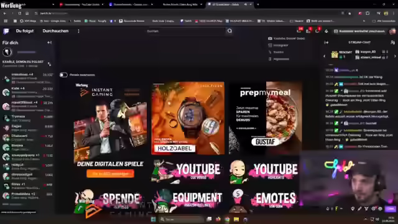Sort followed channels with arrows icon
Screen dimensions: 398x224
(x=49, y=64)
